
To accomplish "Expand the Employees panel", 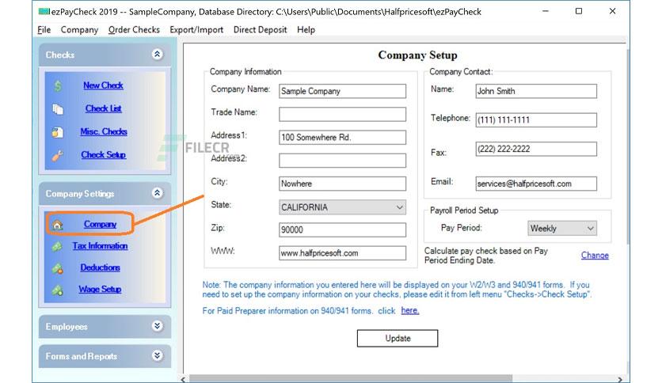I will (x=157, y=326).
